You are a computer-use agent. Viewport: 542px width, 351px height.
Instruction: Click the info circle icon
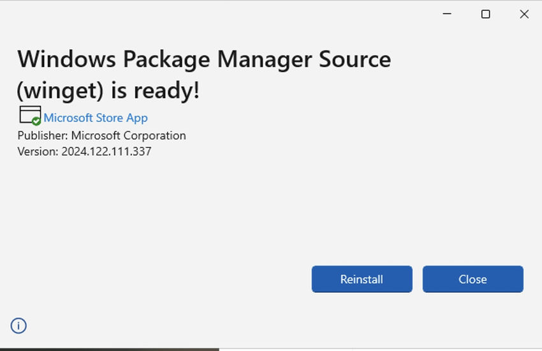[x=18, y=325]
